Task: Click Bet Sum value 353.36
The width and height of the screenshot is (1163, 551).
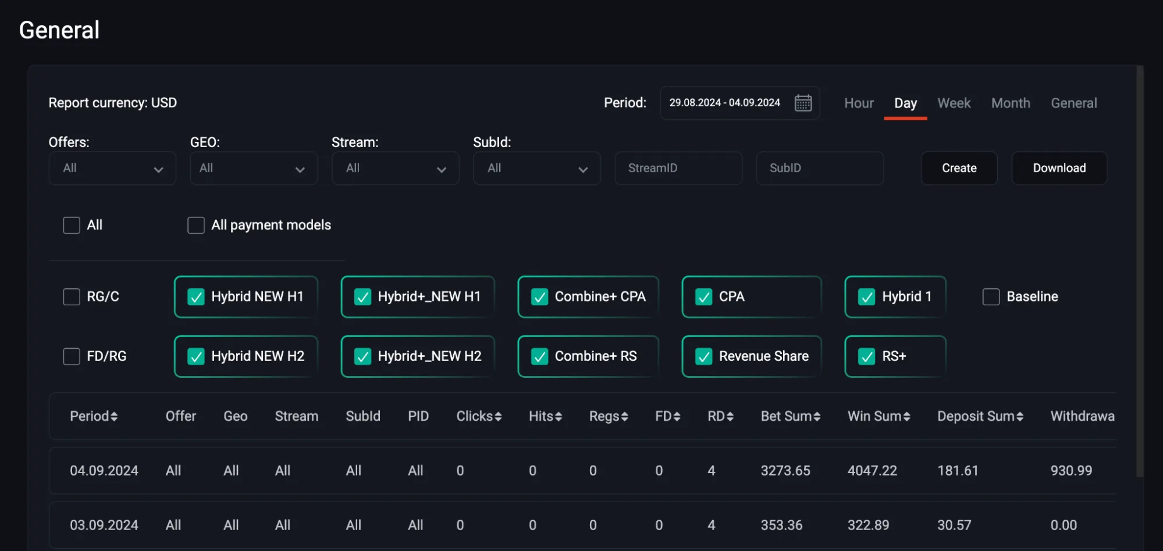Action: (x=781, y=525)
